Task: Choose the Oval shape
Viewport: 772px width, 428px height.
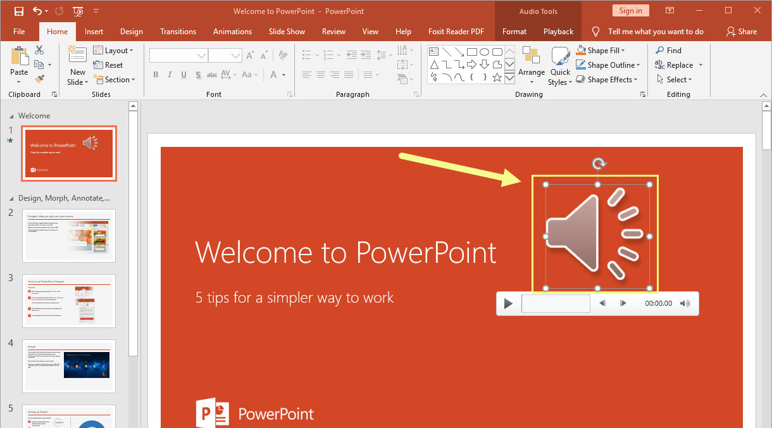Action: pos(485,51)
